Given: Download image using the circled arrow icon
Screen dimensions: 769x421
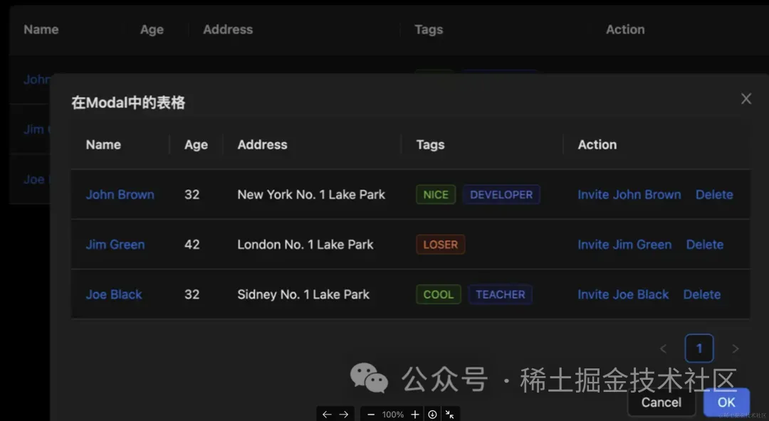Looking at the screenshot, I should (432, 415).
